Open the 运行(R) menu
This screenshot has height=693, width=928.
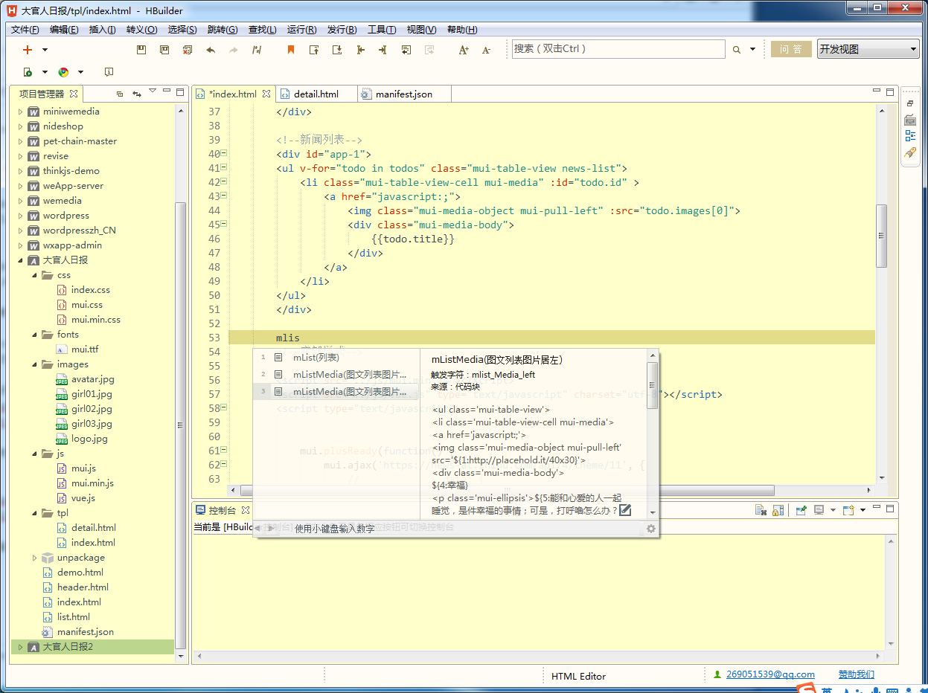(301, 30)
